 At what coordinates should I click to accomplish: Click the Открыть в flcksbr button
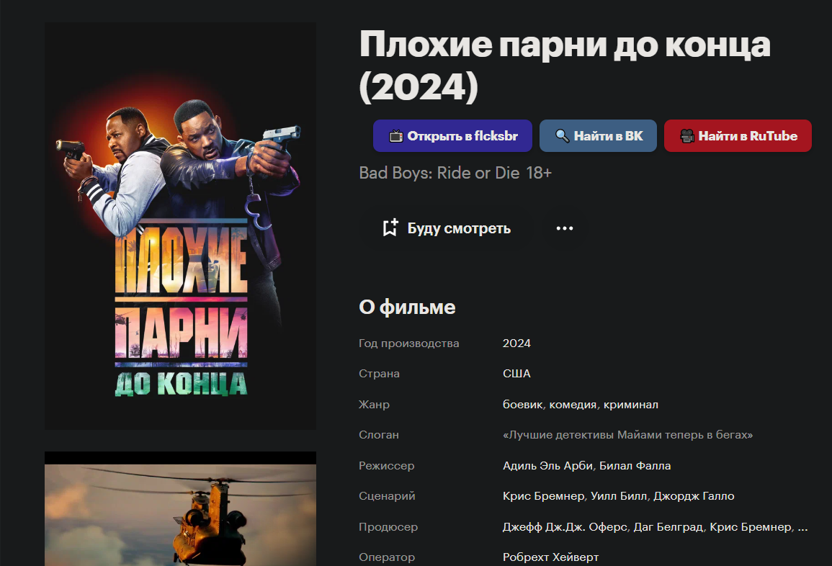coord(452,136)
